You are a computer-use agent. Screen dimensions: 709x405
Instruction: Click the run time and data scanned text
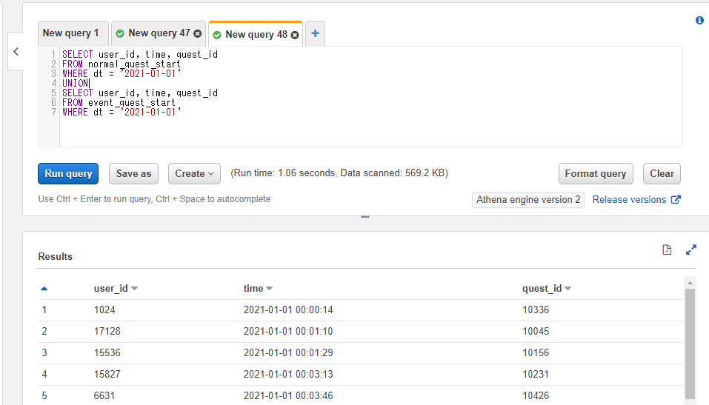click(x=339, y=173)
